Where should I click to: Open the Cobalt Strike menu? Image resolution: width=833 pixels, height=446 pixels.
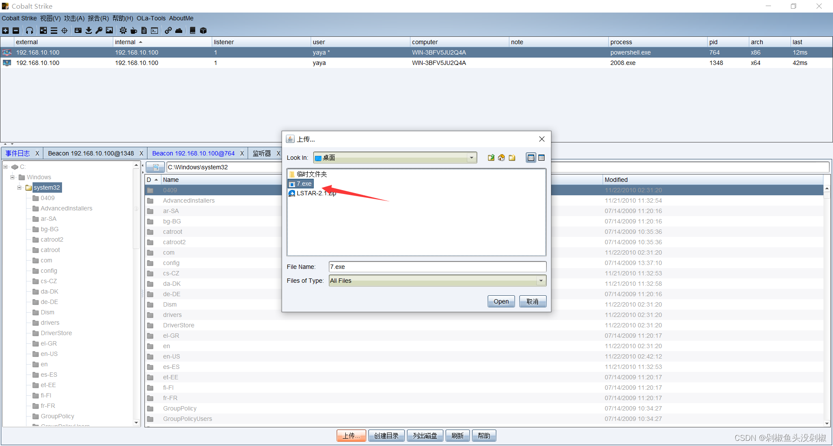(x=19, y=18)
